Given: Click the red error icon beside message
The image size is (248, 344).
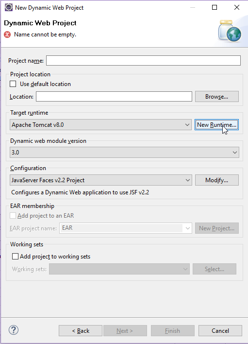Looking at the screenshot, I should click(7, 34).
